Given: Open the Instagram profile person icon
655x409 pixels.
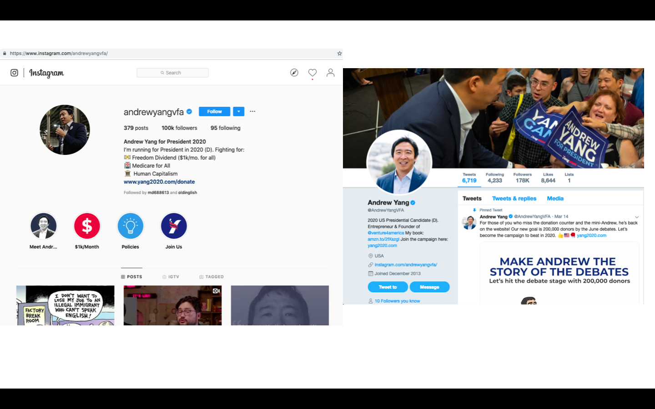Looking at the screenshot, I should [331, 73].
